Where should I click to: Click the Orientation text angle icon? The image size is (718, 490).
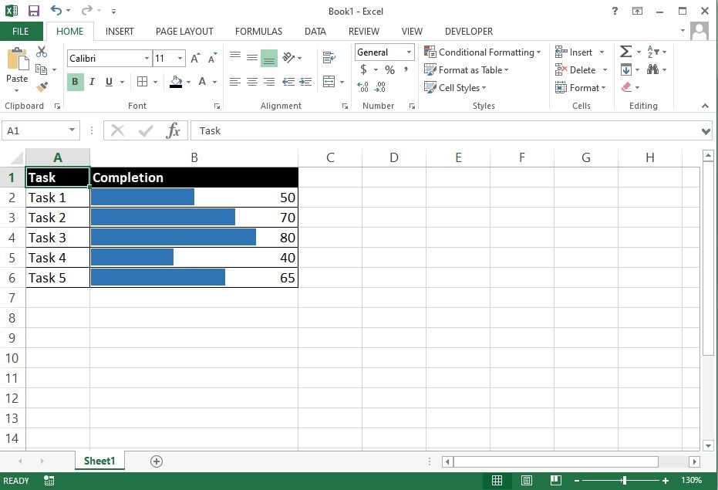pos(288,58)
